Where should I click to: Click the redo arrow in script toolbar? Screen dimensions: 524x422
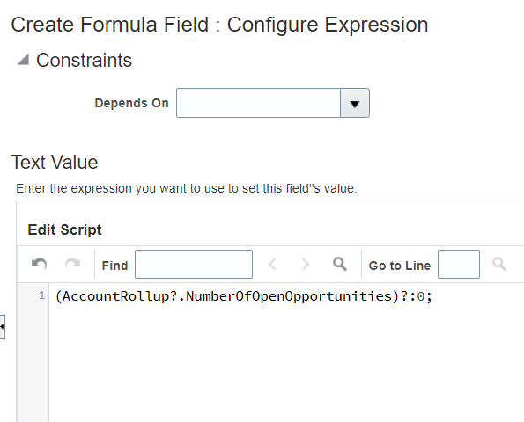pos(72,264)
